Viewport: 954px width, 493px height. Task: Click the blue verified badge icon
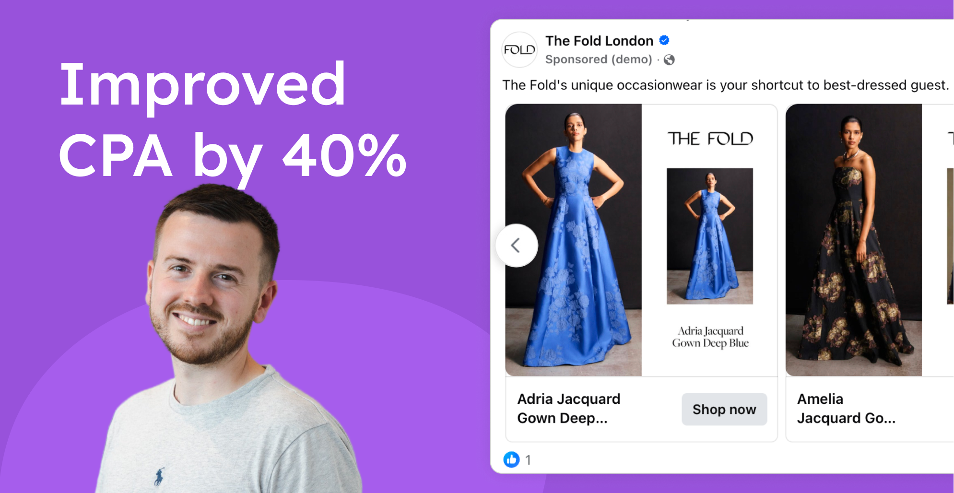(664, 40)
